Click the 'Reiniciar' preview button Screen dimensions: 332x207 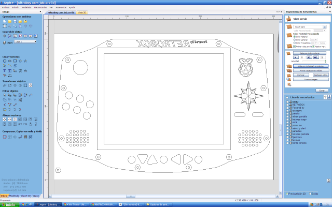coord(301,75)
